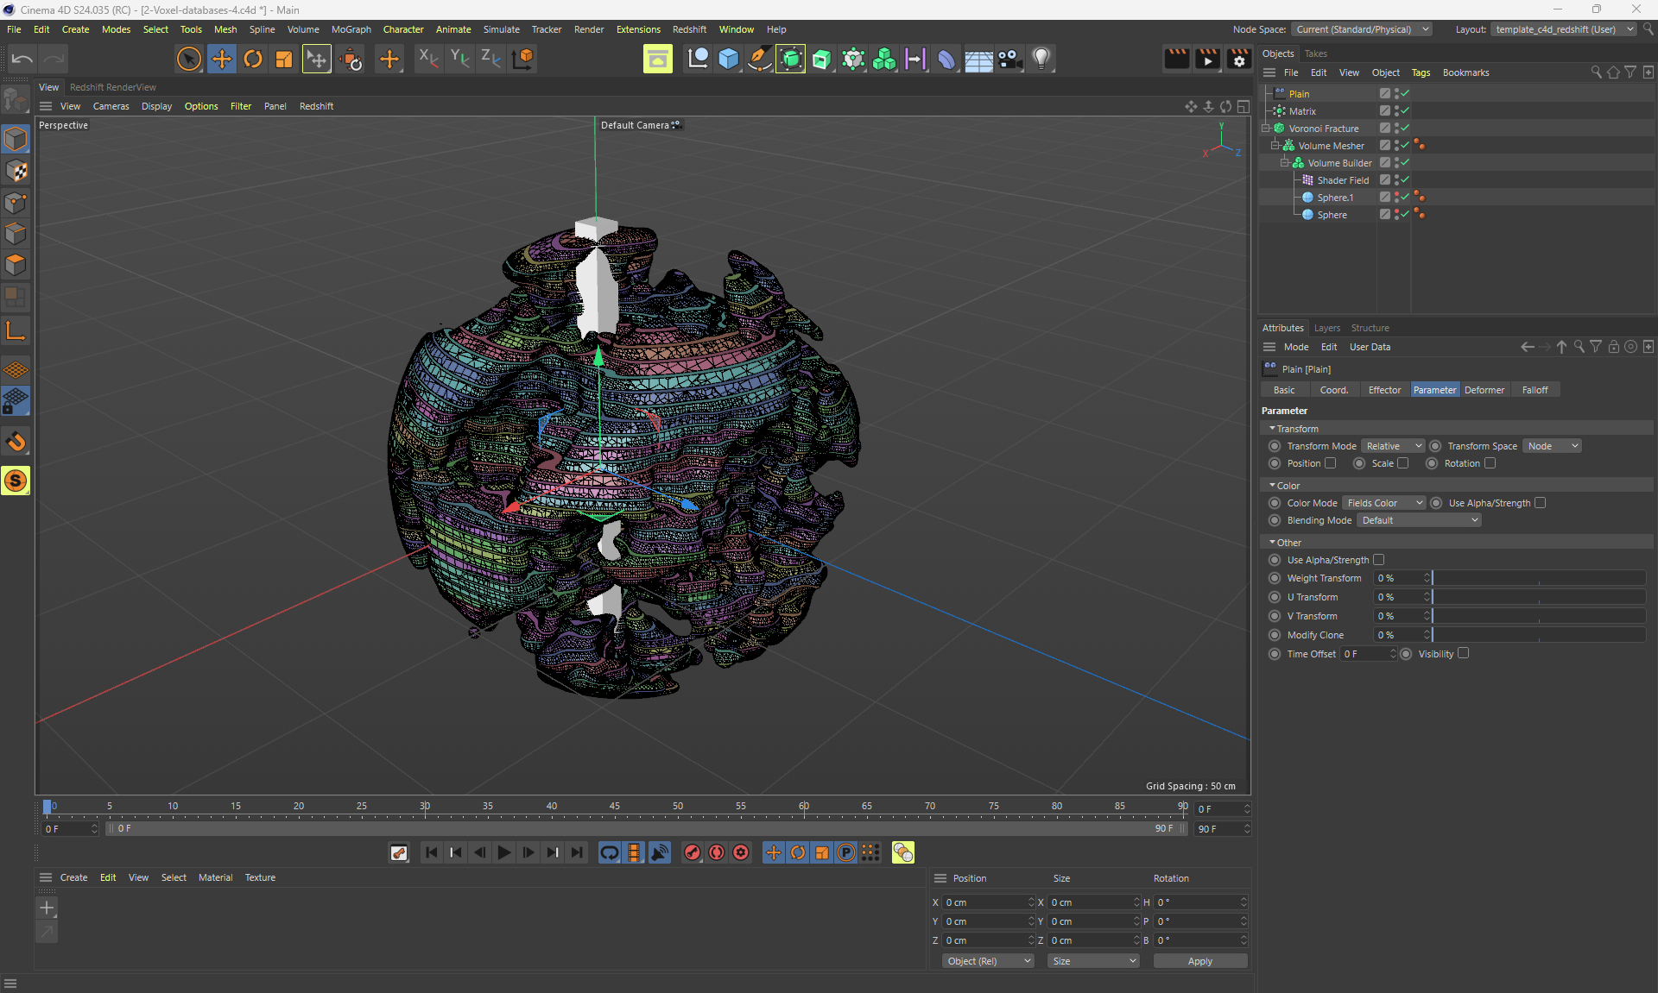This screenshot has width=1658, height=993.
Task: Select the Scale tool icon
Action: coord(284,59)
